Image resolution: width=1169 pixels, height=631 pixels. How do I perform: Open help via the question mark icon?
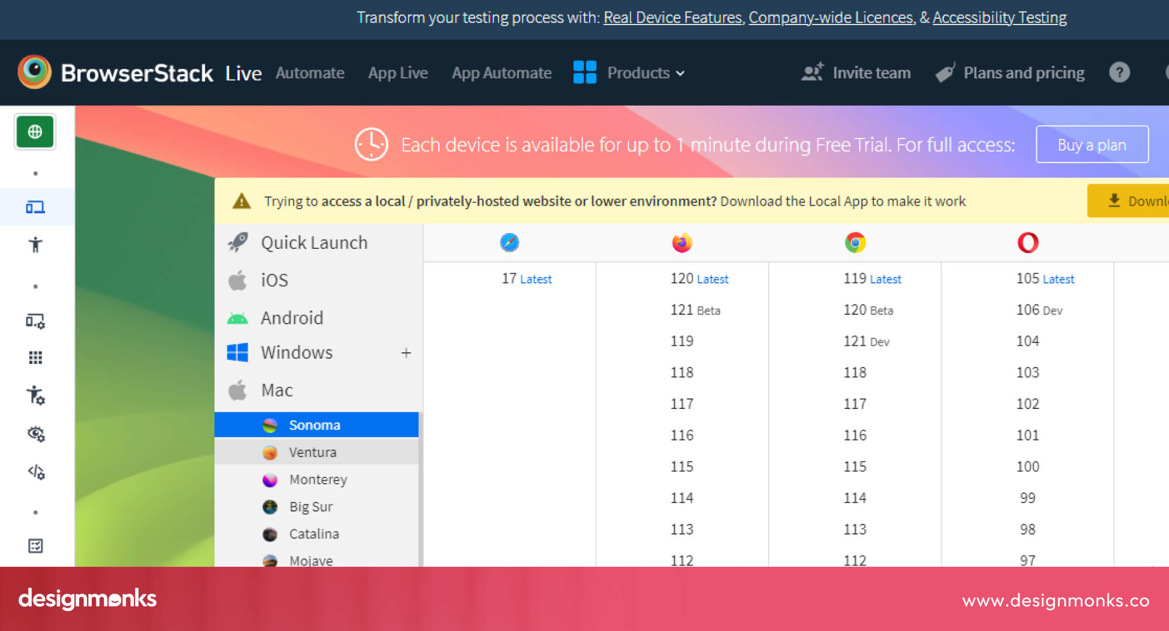[1119, 72]
